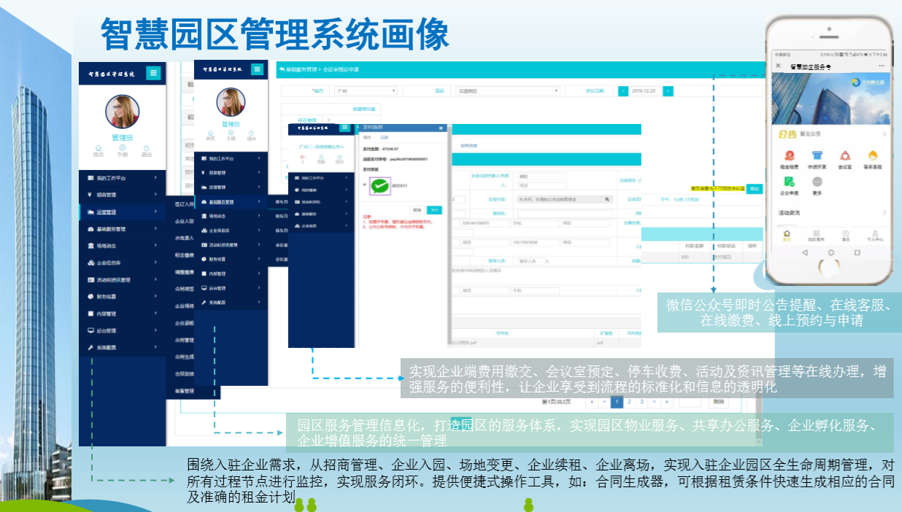
Task: Click the 取消 button in payment dialog
Action: coord(417,210)
